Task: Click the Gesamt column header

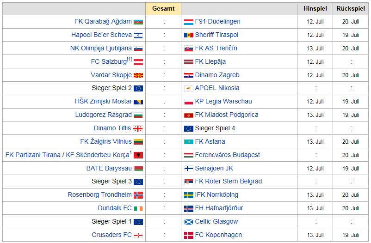Action: point(163,9)
